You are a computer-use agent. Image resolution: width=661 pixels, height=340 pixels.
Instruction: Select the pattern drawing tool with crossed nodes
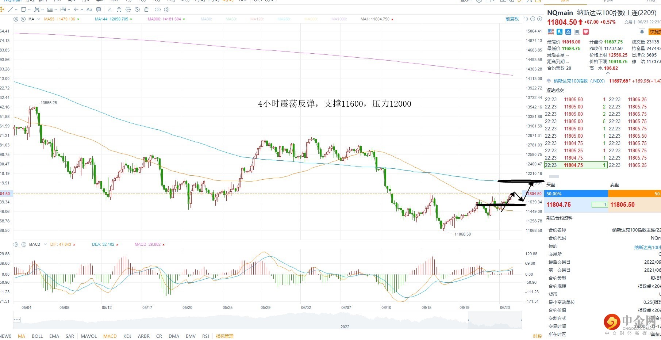click(37, 9)
